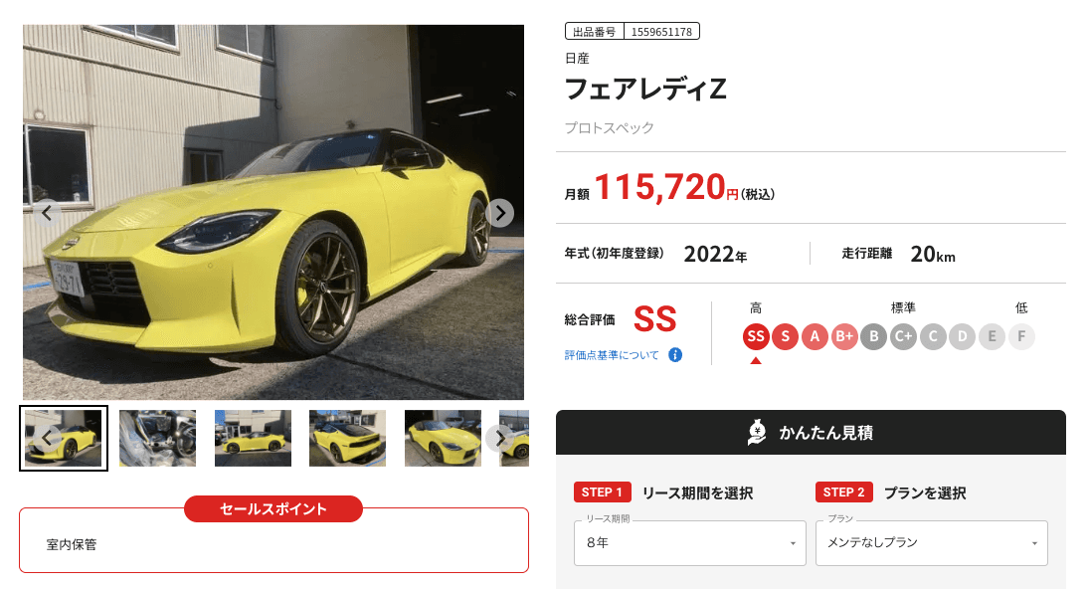This screenshot has height=589, width=1089.
Task: Click the thumbnail strip right arrow
Action: (500, 438)
